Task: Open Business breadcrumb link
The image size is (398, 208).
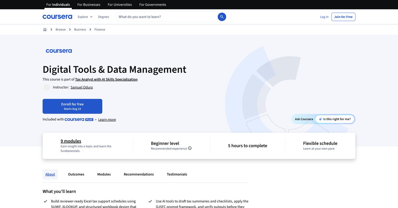Action: point(80,29)
